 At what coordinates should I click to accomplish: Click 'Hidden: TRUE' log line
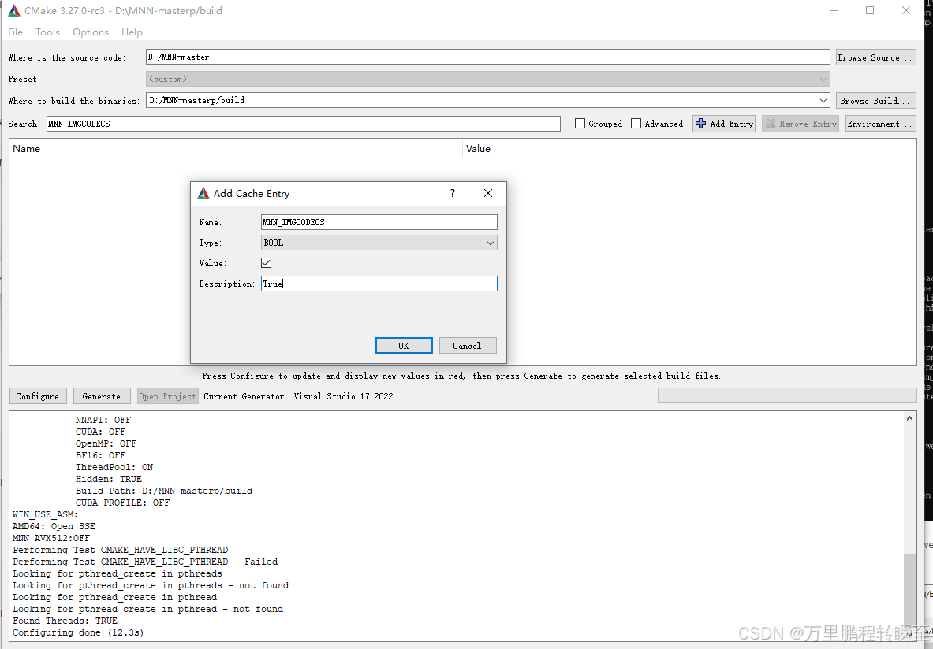pyautogui.click(x=109, y=479)
